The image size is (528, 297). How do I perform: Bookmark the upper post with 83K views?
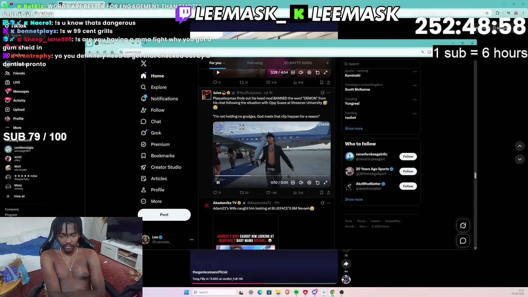322,82
